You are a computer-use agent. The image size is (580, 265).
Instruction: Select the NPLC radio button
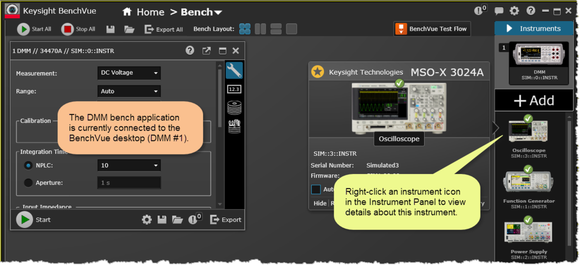click(x=28, y=166)
